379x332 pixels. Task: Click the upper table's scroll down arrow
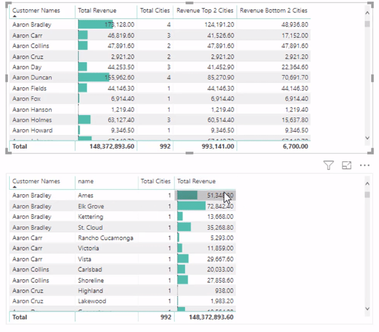[x=367, y=138]
